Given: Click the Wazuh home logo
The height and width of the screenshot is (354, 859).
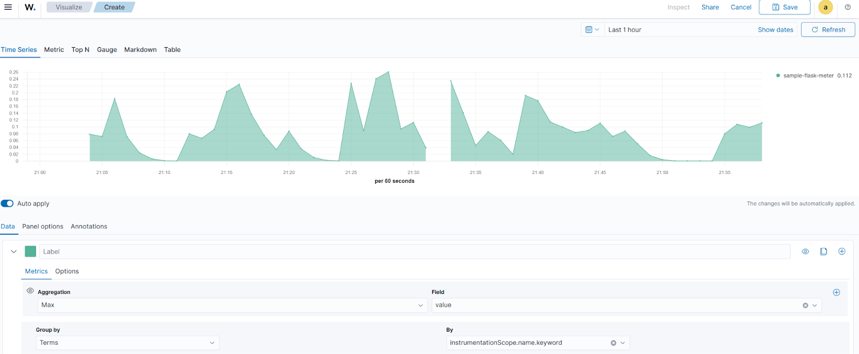Looking at the screenshot, I should (30, 7).
